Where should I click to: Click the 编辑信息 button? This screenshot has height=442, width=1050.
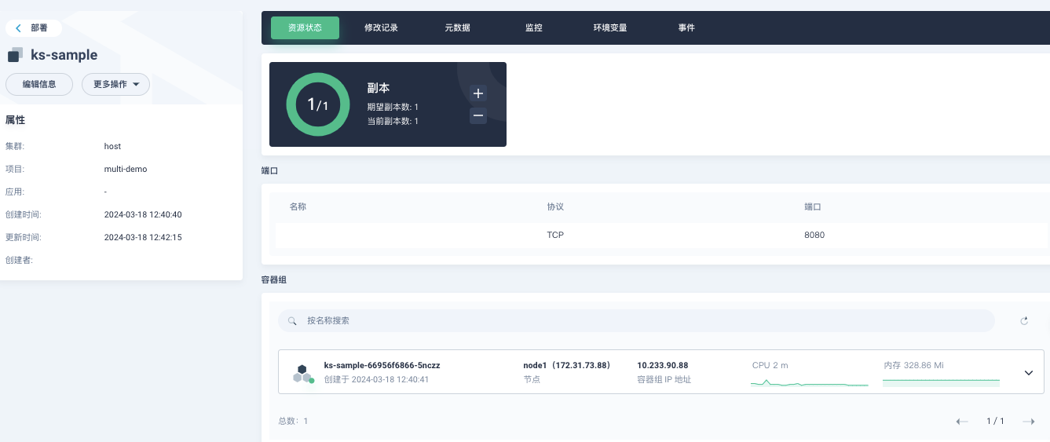[x=39, y=84]
